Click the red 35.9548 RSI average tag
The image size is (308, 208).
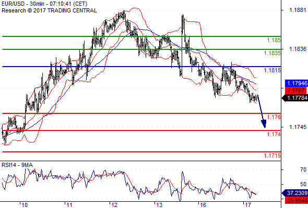tap(297, 200)
